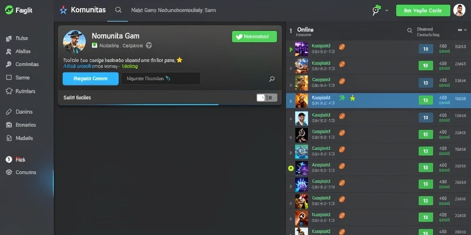This screenshot has height=235, width=471.
Task: Select the Ruimters star icon in sidebar
Action: 9,91
